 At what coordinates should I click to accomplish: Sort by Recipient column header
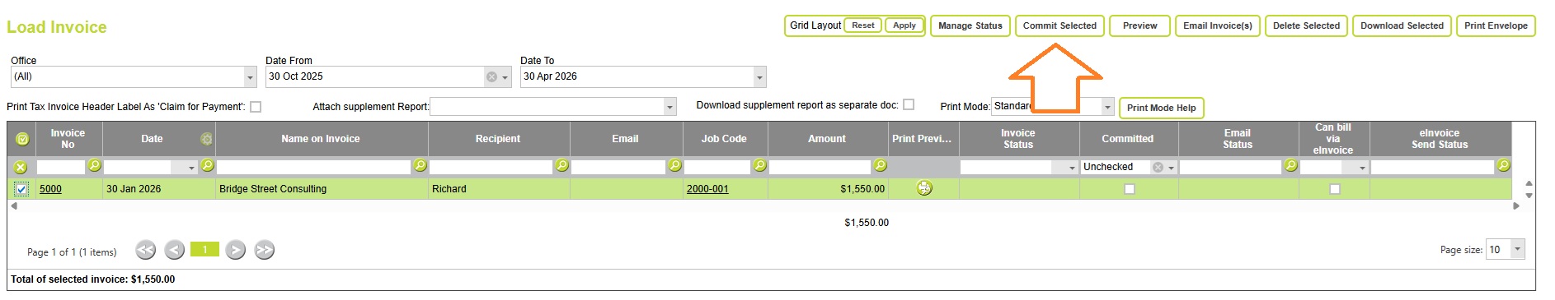point(498,139)
